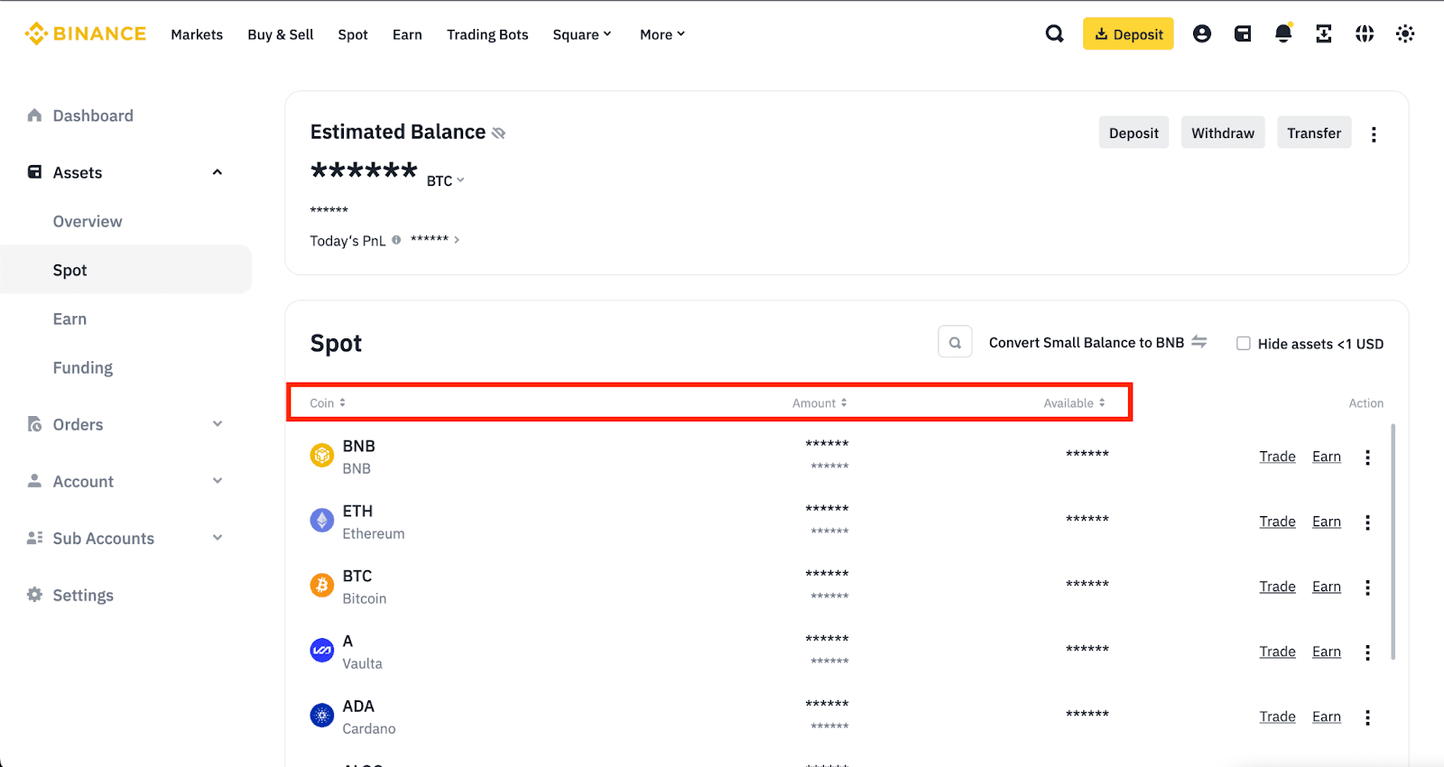Open Buy & Sell in top navigation
1444x767 pixels.
[281, 34]
